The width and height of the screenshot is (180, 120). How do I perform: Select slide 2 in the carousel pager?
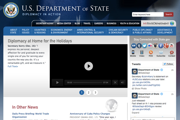click(x=88, y=92)
